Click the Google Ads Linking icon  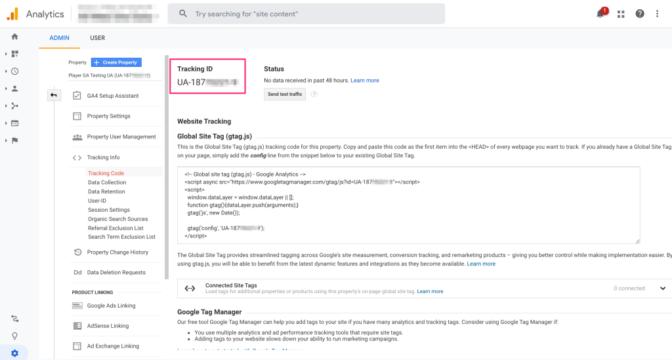pyautogui.click(x=77, y=306)
